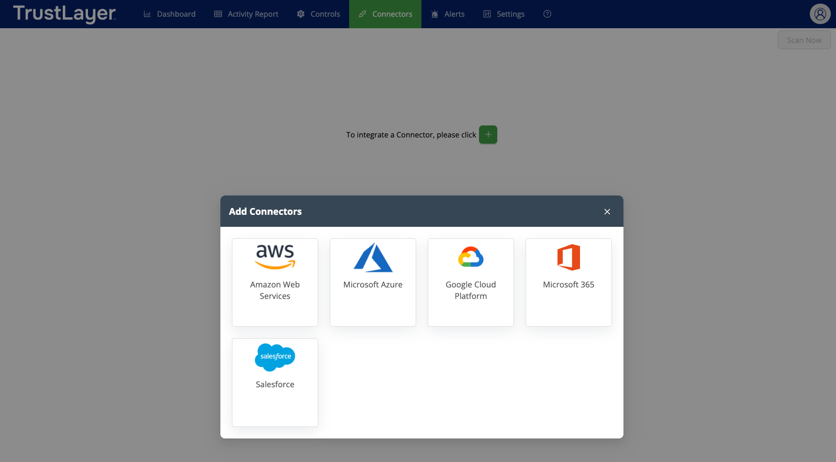Click the Settings sliders icon
Screen dimensions: 836x462
coord(487,14)
